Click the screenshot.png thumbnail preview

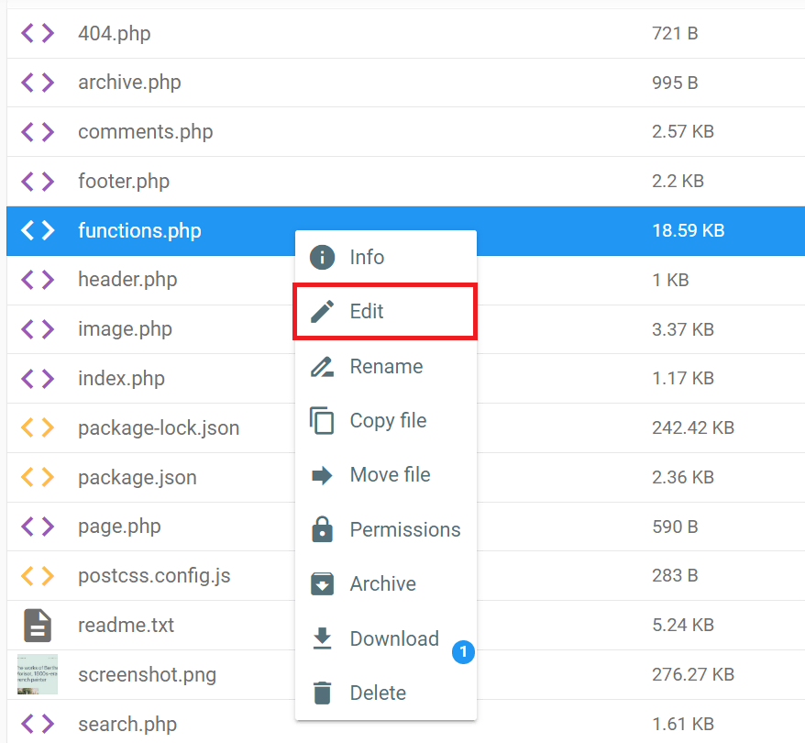37,674
